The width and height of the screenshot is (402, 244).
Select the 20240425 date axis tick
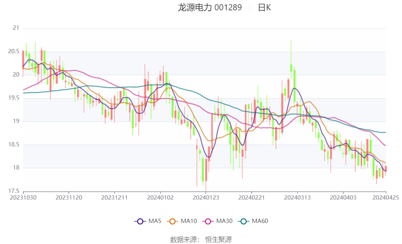coord(386,198)
